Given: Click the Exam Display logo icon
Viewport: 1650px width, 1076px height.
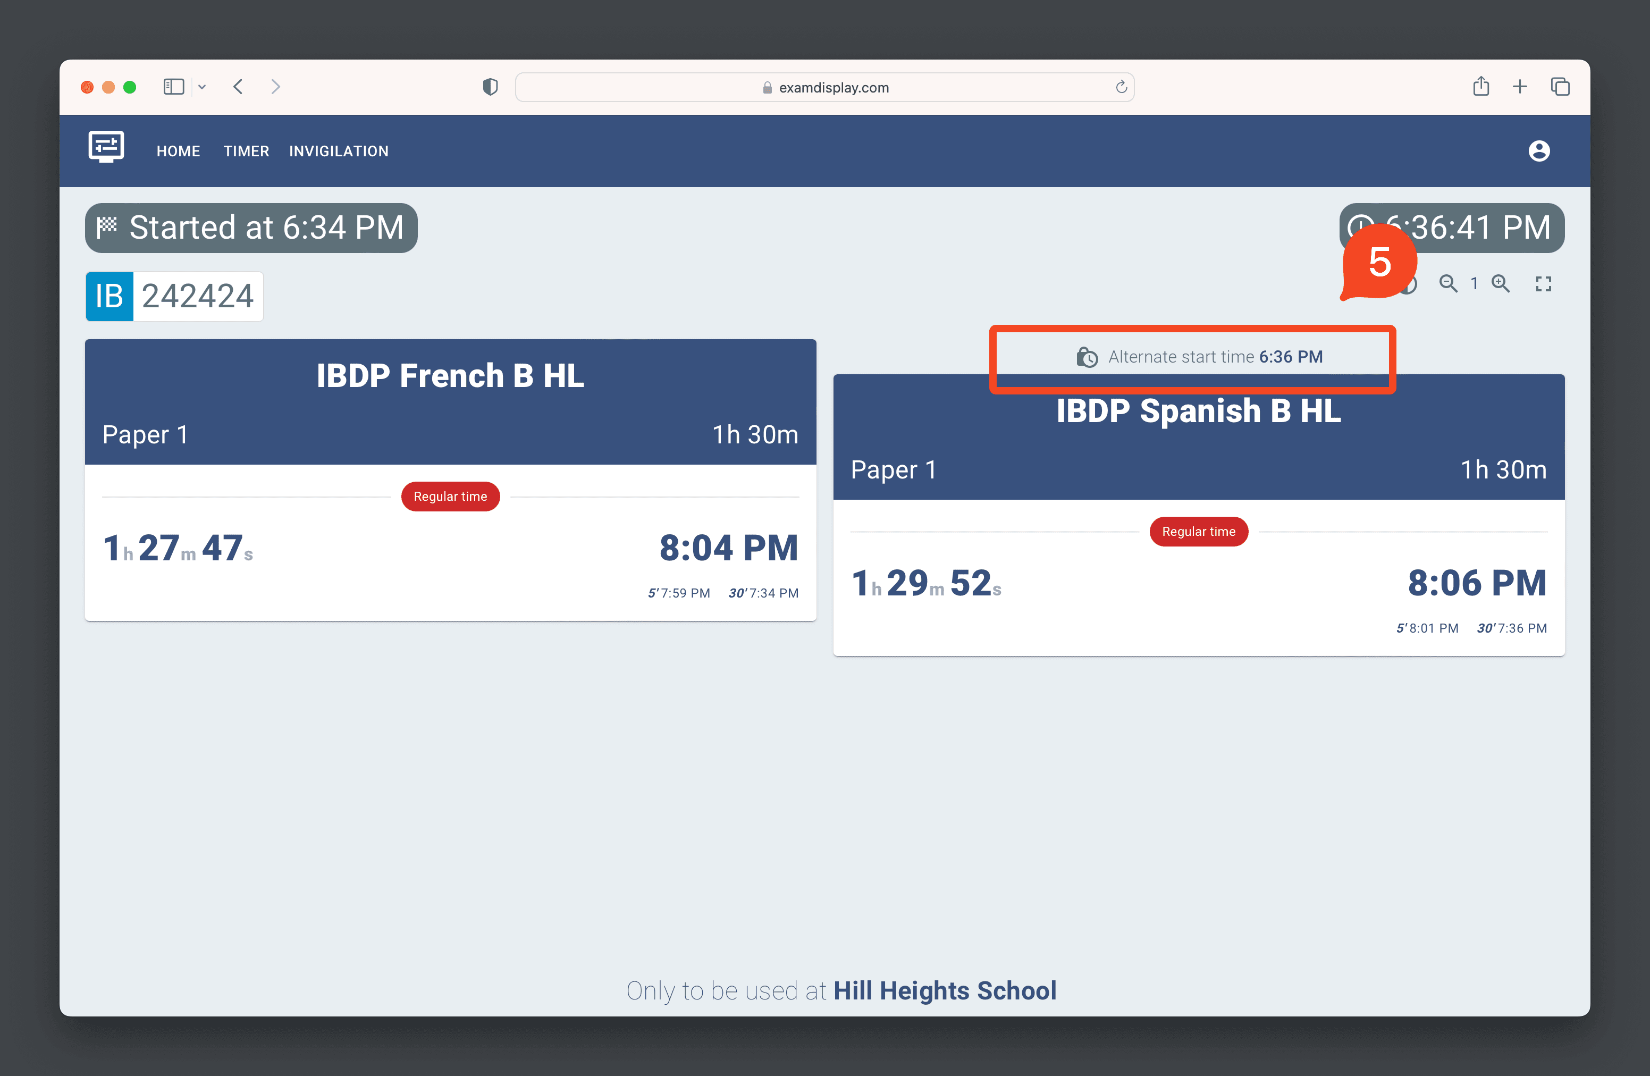Looking at the screenshot, I should [x=106, y=147].
